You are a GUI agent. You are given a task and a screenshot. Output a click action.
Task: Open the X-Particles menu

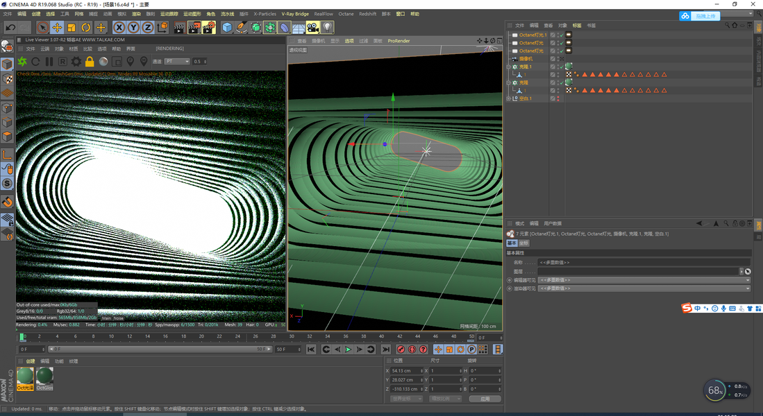point(265,14)
